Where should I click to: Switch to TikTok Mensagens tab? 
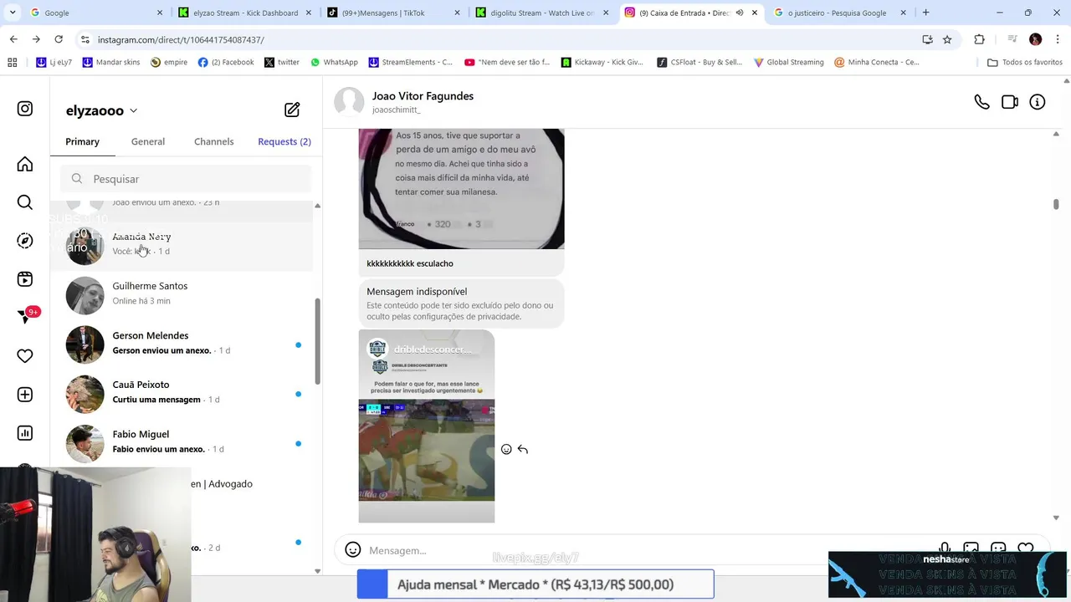[393, 13]
